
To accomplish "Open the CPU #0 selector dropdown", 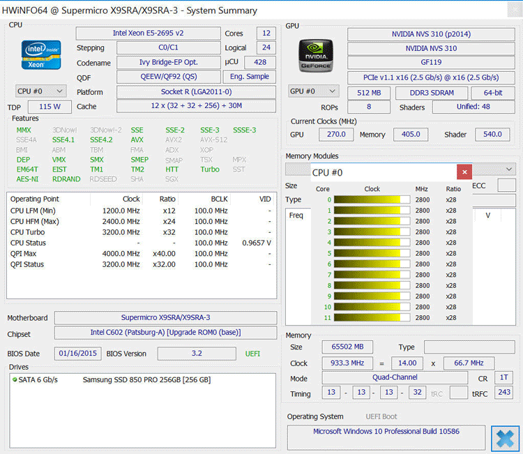I will tap(40, 91).
